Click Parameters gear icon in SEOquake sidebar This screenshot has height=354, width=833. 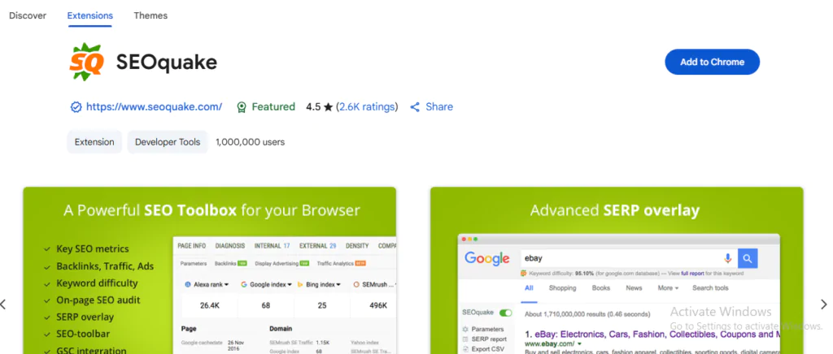tap(465, 329)
